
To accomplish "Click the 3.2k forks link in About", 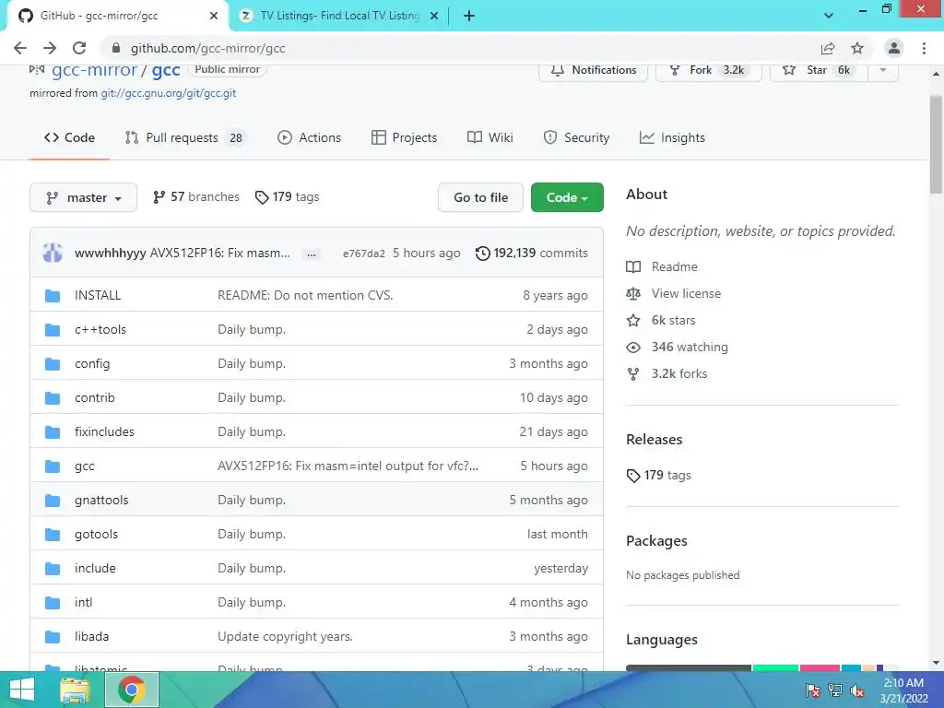I will pos(667,374).
